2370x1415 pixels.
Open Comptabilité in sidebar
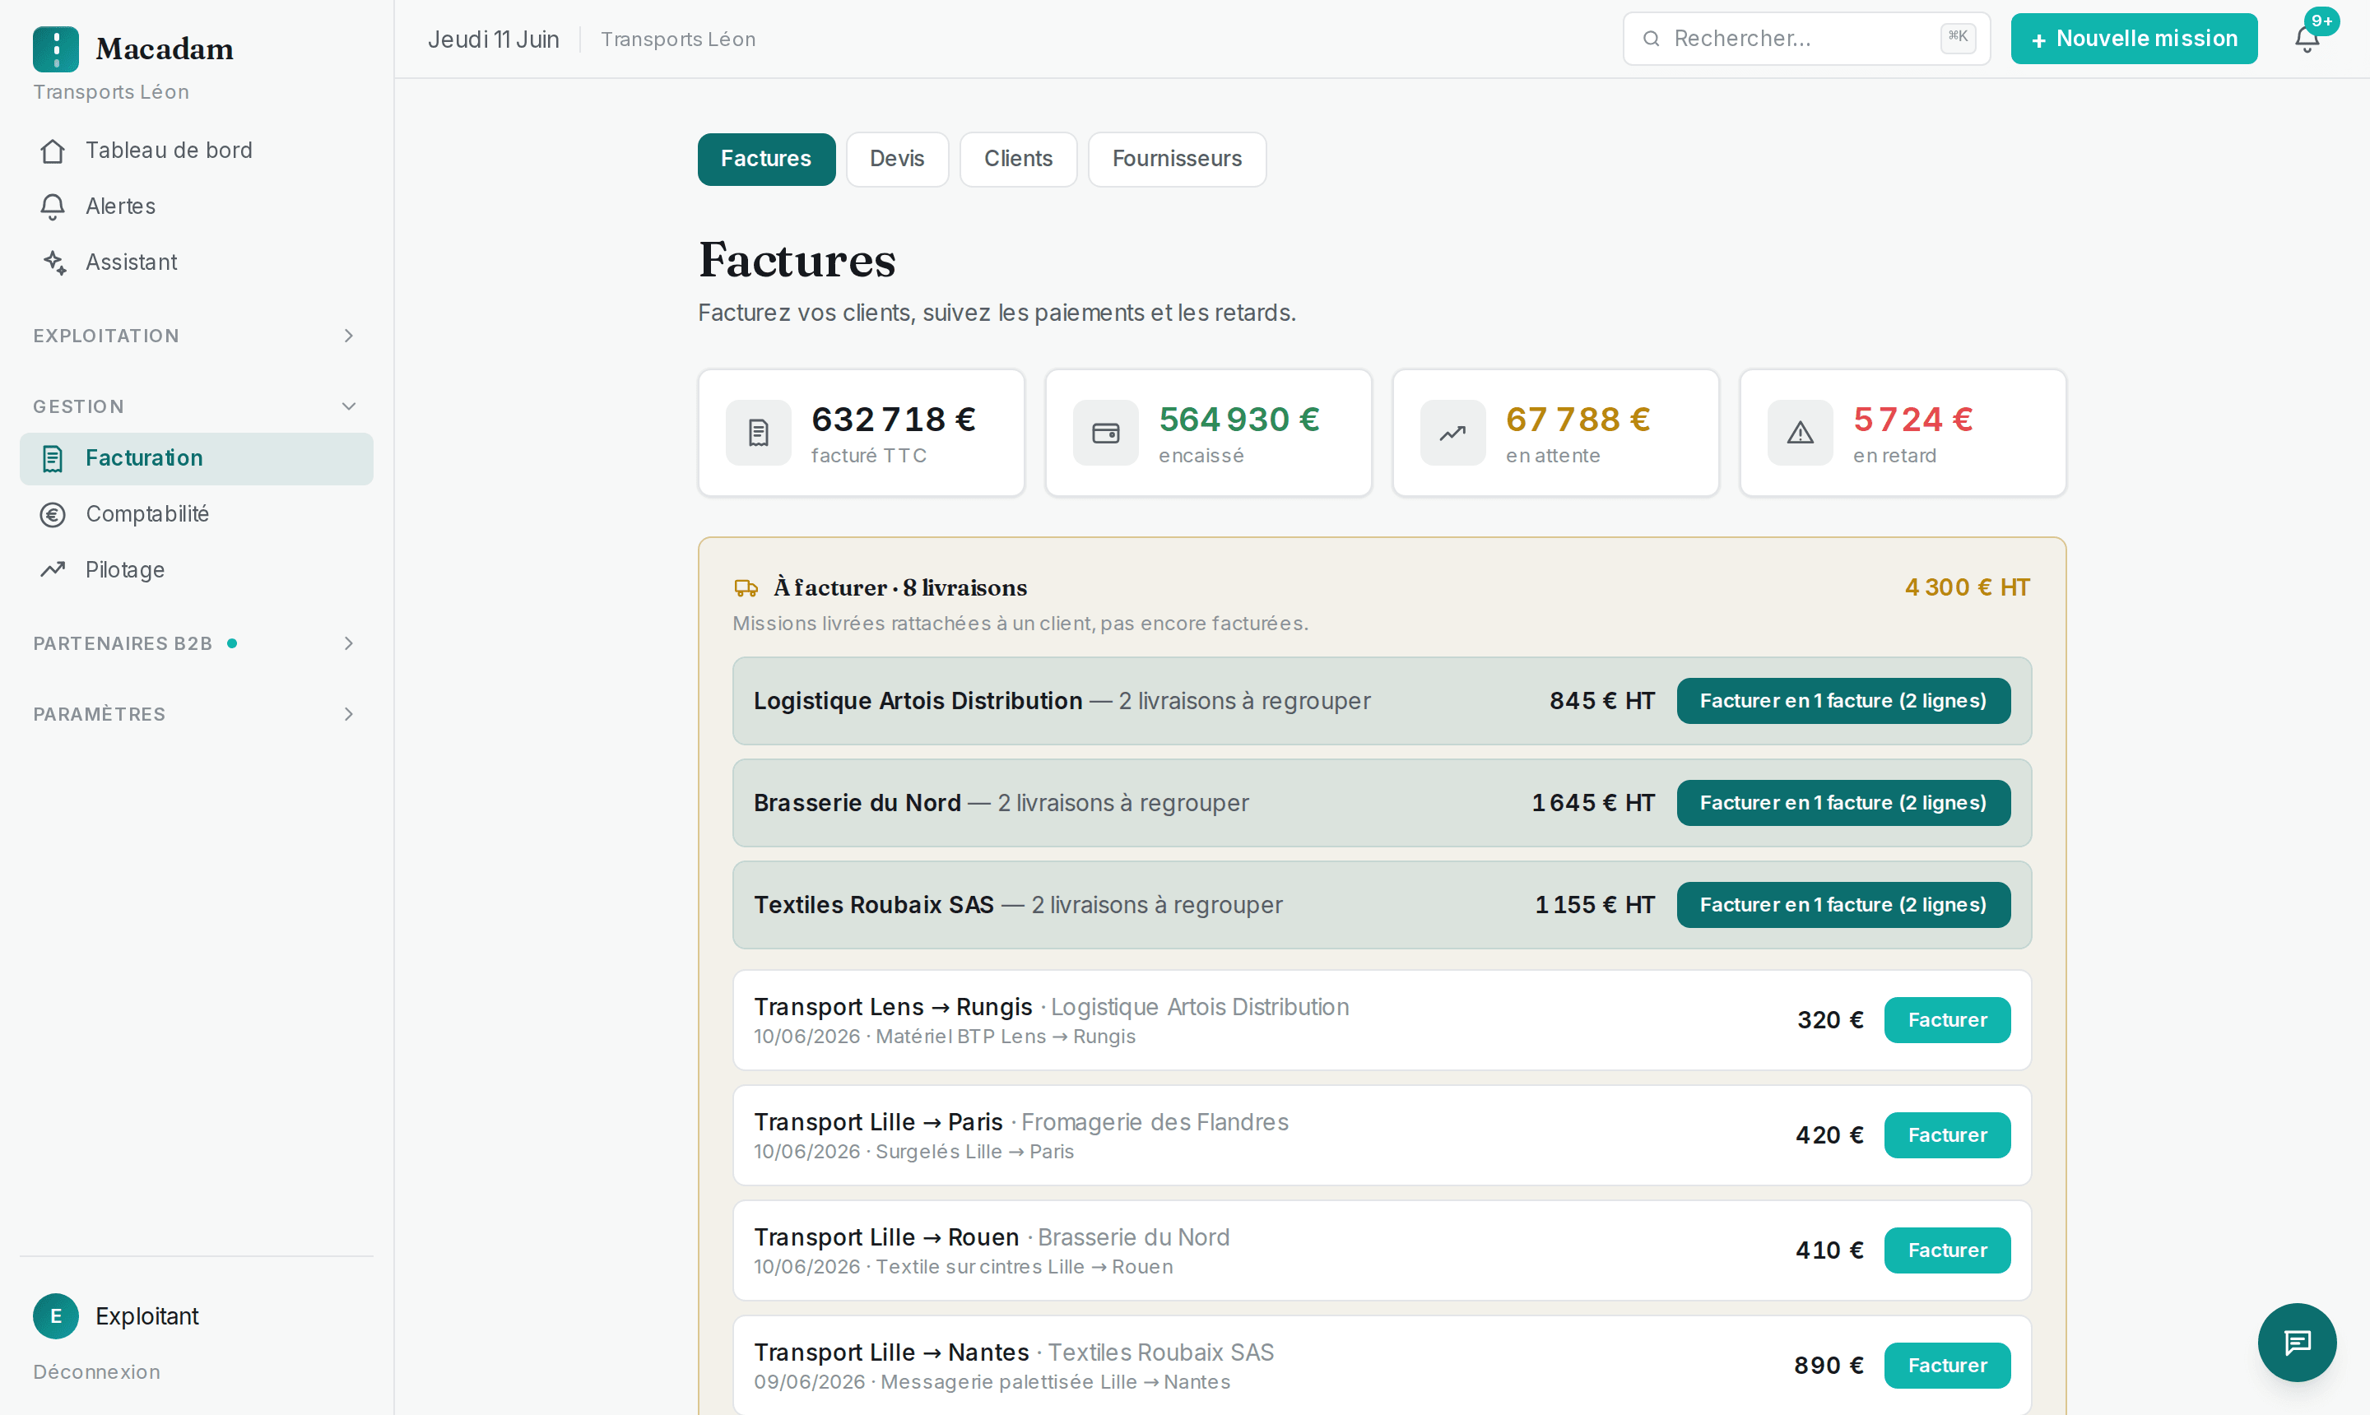coord(196,515)
